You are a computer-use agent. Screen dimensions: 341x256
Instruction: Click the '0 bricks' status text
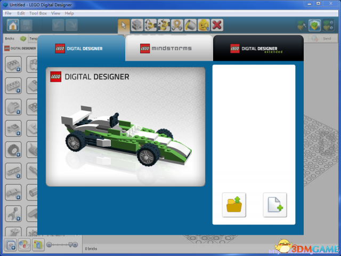91,249
